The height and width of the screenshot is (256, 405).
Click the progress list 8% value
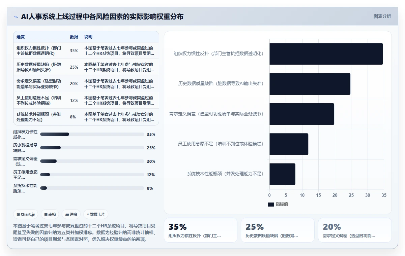point(150,188)
